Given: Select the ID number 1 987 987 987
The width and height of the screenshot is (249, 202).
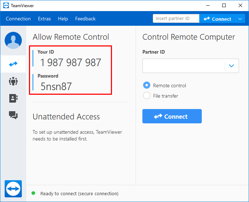Looking at the screenshot, I should pos(71,62).
